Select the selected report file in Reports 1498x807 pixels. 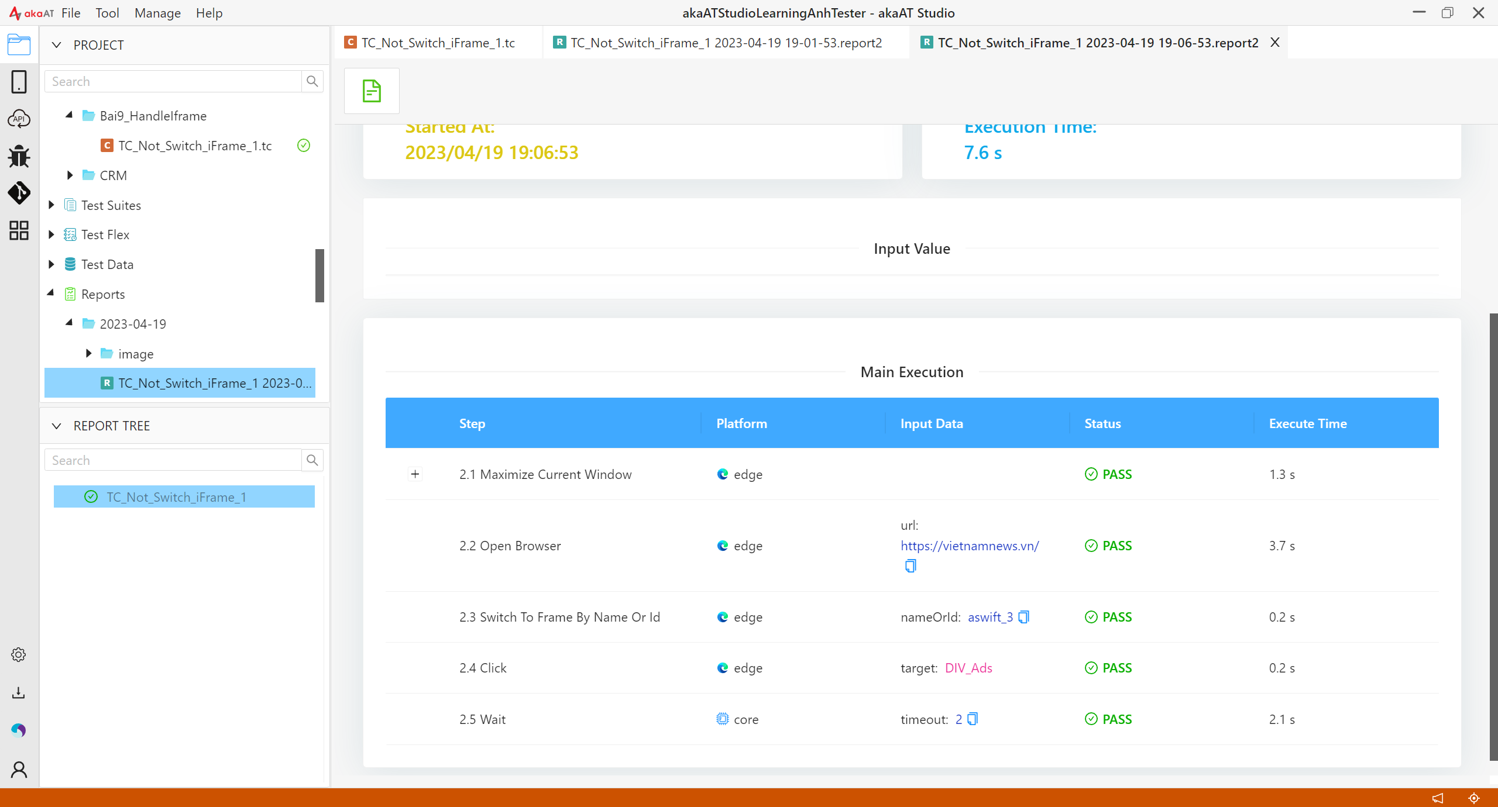(x=180, y=383)
